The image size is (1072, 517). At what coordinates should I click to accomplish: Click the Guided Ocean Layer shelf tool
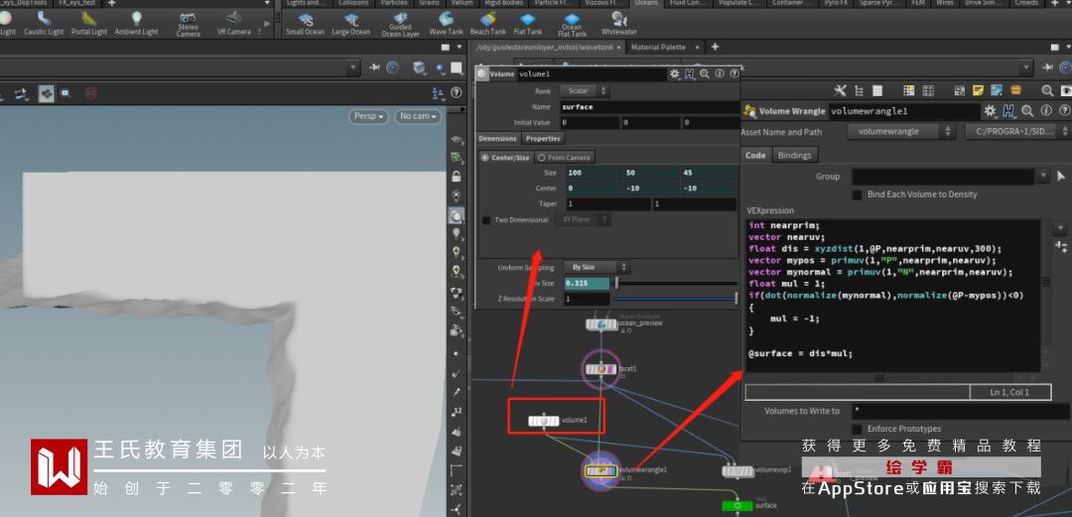pos(400,25)
